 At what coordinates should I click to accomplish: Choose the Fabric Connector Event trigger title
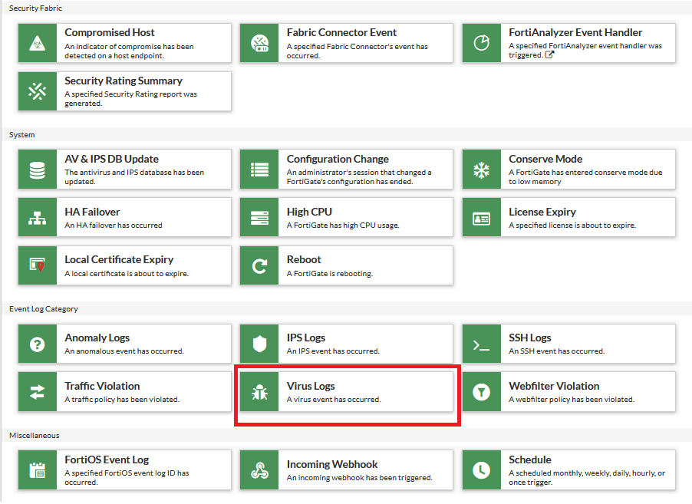[341, 32]
